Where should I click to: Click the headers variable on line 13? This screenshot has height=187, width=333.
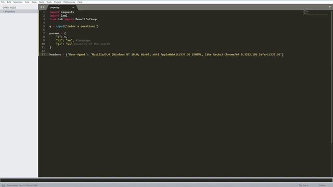[x=55, y=55]
